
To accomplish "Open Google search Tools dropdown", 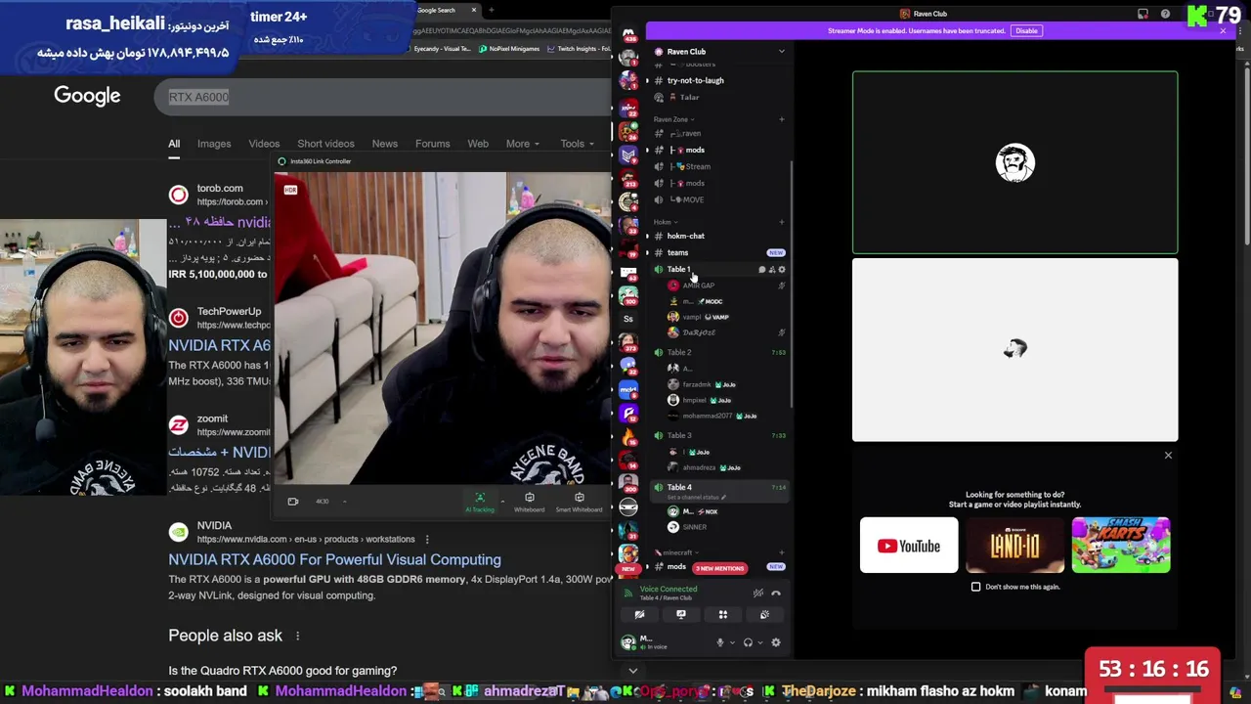I will point(577,144).
